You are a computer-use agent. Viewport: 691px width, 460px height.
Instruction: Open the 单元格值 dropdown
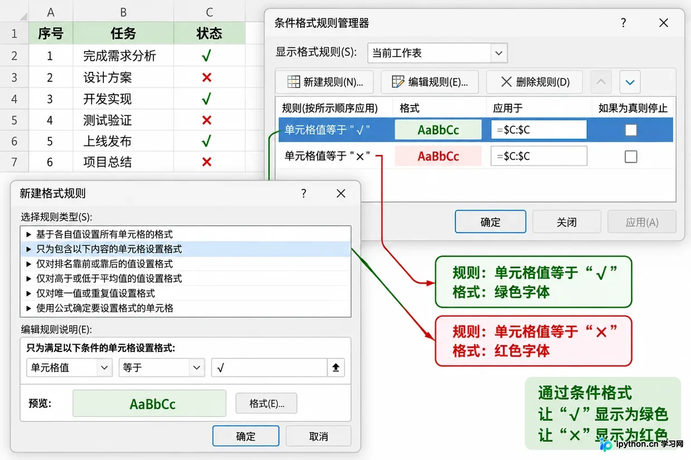click(x=69, y=368)
